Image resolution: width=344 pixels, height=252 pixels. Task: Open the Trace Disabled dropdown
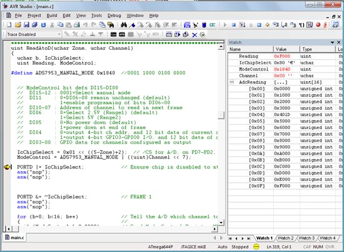[59, 34]
